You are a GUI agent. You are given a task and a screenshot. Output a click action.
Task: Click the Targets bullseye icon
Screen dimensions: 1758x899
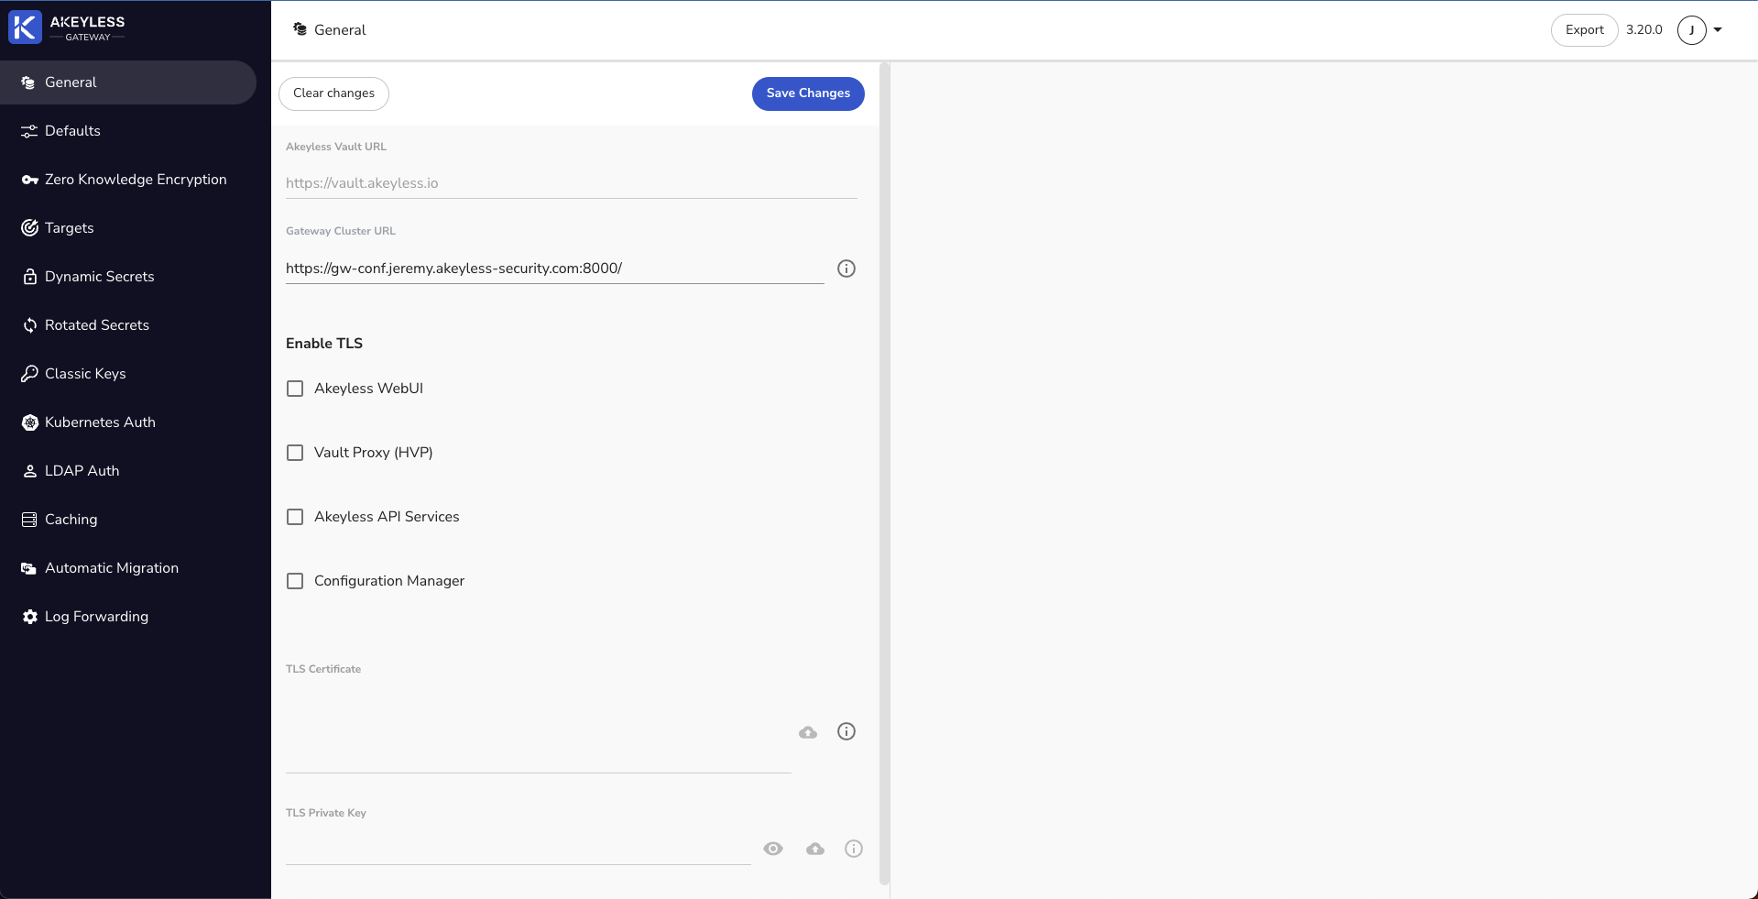click(29, 228)
